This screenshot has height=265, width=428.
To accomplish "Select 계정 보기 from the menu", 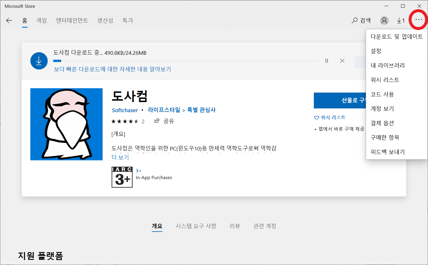I will click(x=397, y=109).
